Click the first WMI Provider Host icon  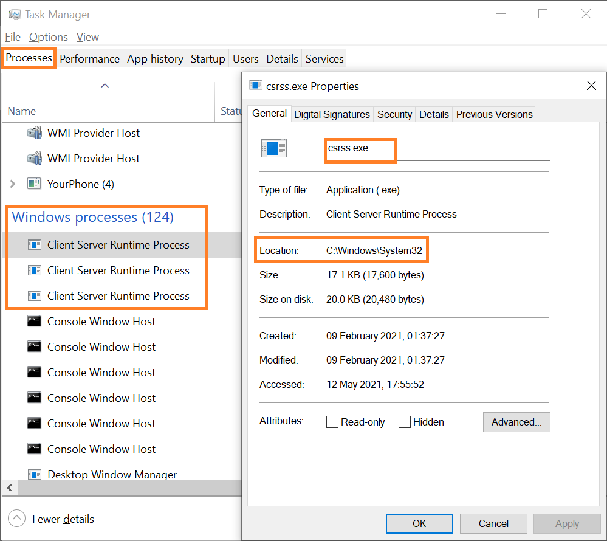(x=35, y=133)
